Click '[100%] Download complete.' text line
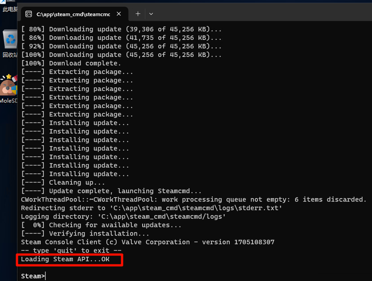 [x=71, y=64]
